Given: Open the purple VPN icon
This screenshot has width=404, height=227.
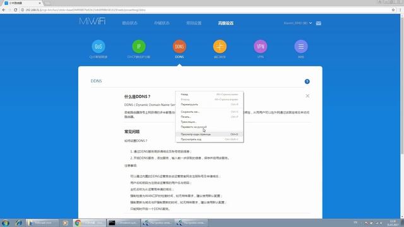Looking at the screenshot, I should click(x=261, y=47).
